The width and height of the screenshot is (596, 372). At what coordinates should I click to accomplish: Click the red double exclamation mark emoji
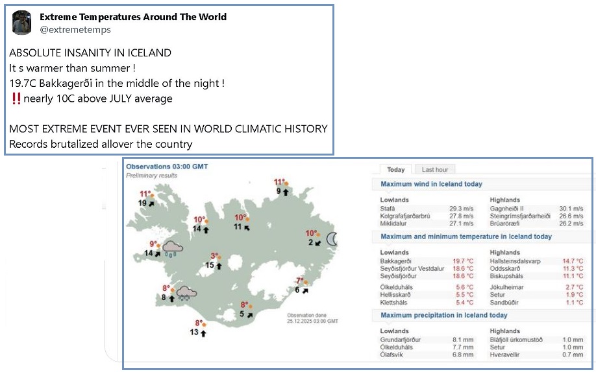tap(16, 99)
